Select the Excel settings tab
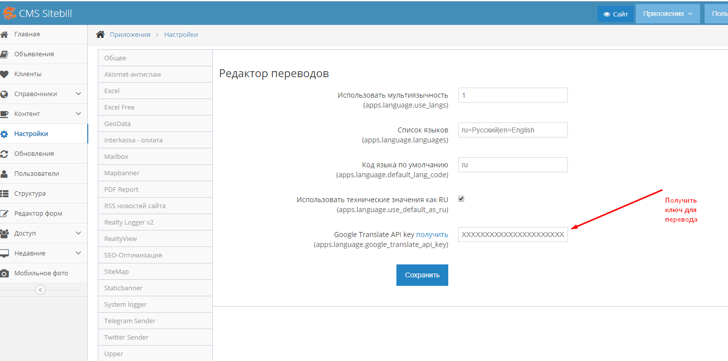Viewport: 728px width, 361px height. click(x=155, y=91)
